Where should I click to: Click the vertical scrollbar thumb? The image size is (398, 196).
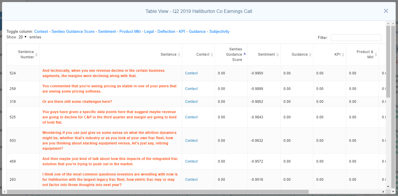(x=388, y=62)
